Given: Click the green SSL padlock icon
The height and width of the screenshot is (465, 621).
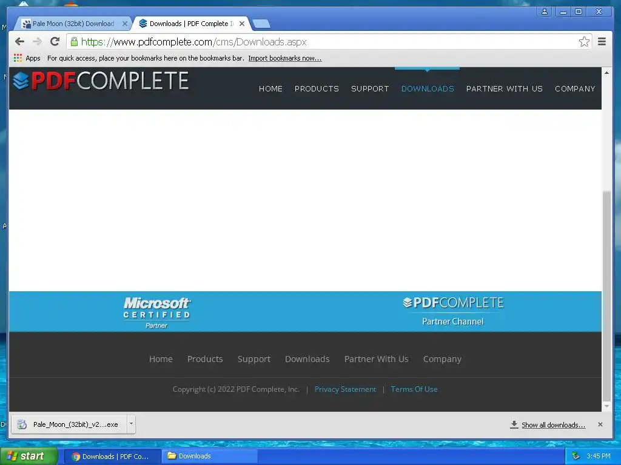Looking at the screenshot, I should tap(74, 42).
